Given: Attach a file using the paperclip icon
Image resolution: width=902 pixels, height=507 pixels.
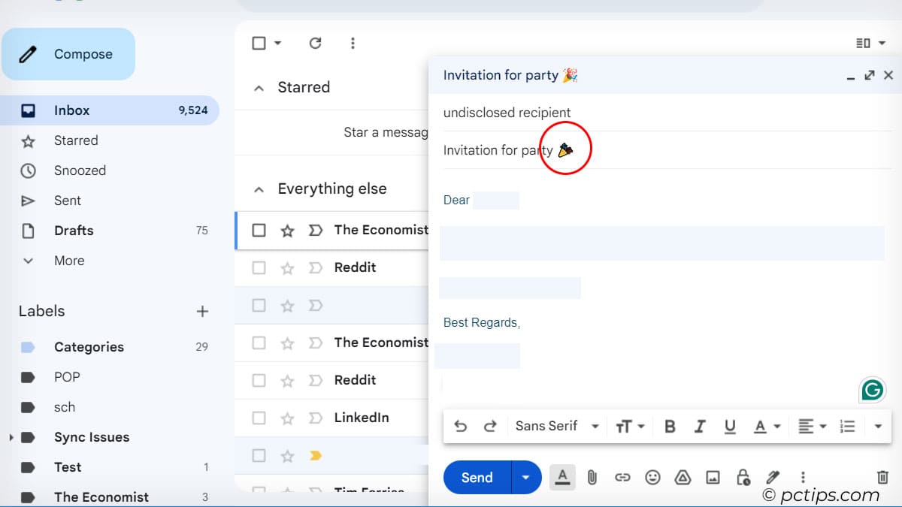Looking at the screenshot, I should click(592, 477).
